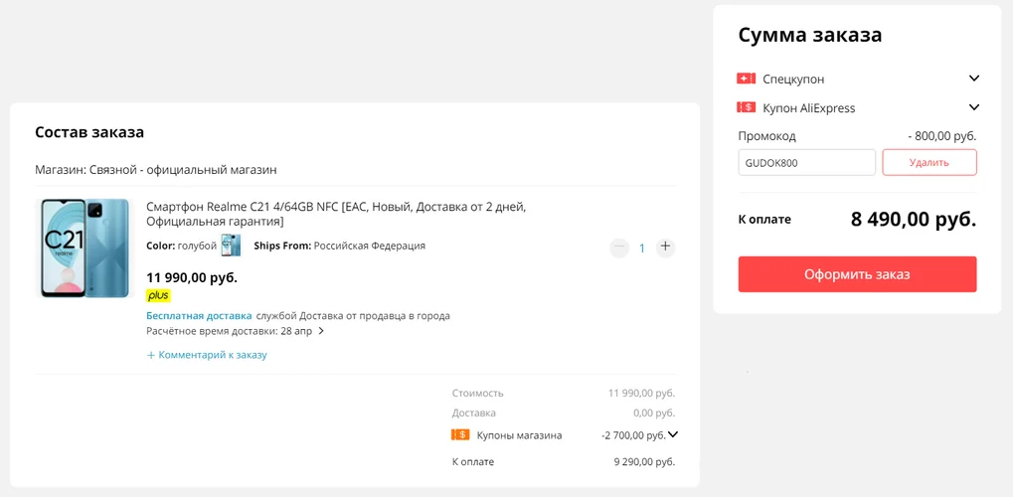Click the Ships From: Российская Федерация text
This screenshot has height=497, width=1013.
(x=339, y=246)
